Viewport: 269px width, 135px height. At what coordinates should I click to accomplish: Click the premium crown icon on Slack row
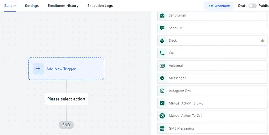pyautogui.click(x=262, y=41)
